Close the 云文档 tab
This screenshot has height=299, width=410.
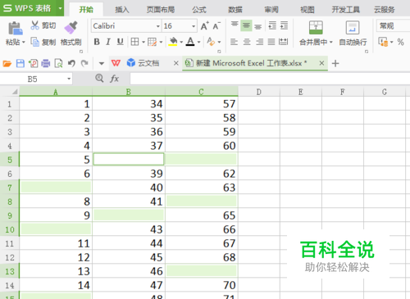pyautogui.click(x=176, y=63)
